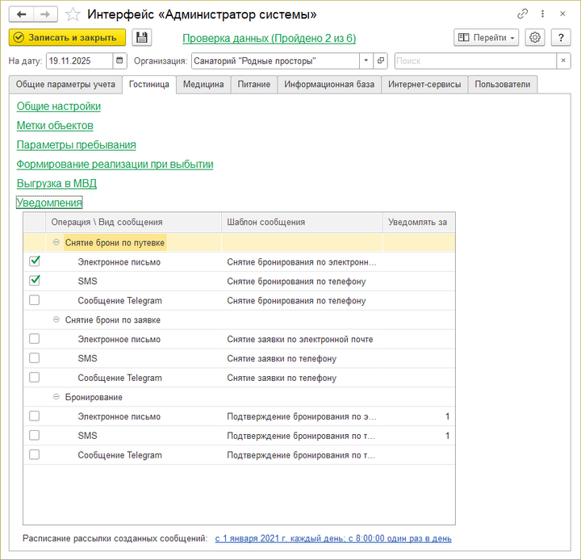Screen dimensions: 581x560
Task: Click the gear settings icon
Action: tap(534, 38)
